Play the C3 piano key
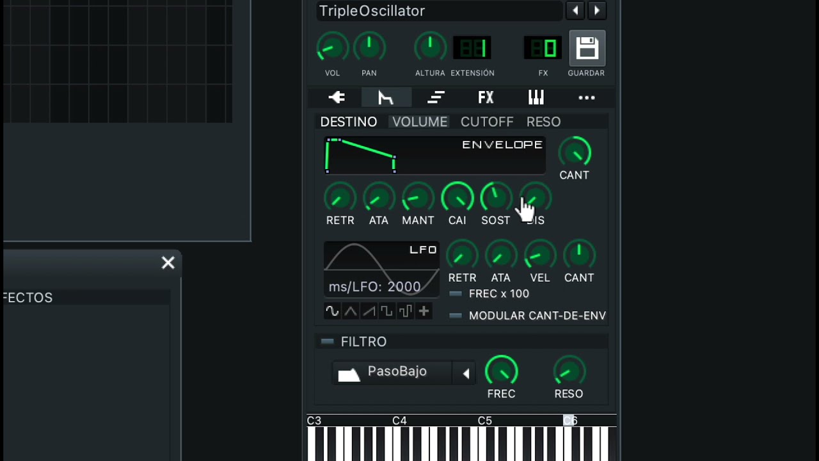 tap(312, 445)
